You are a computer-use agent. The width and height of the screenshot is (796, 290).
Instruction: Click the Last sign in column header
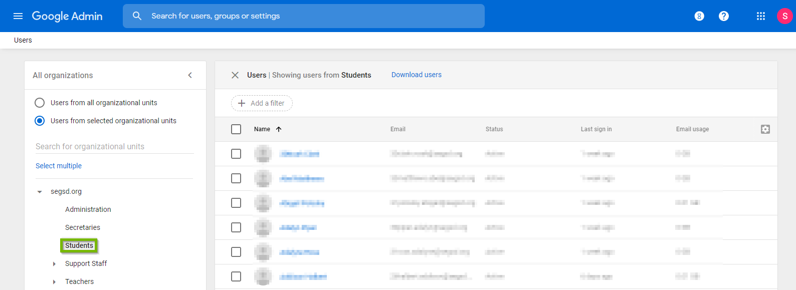coord(596,129)
